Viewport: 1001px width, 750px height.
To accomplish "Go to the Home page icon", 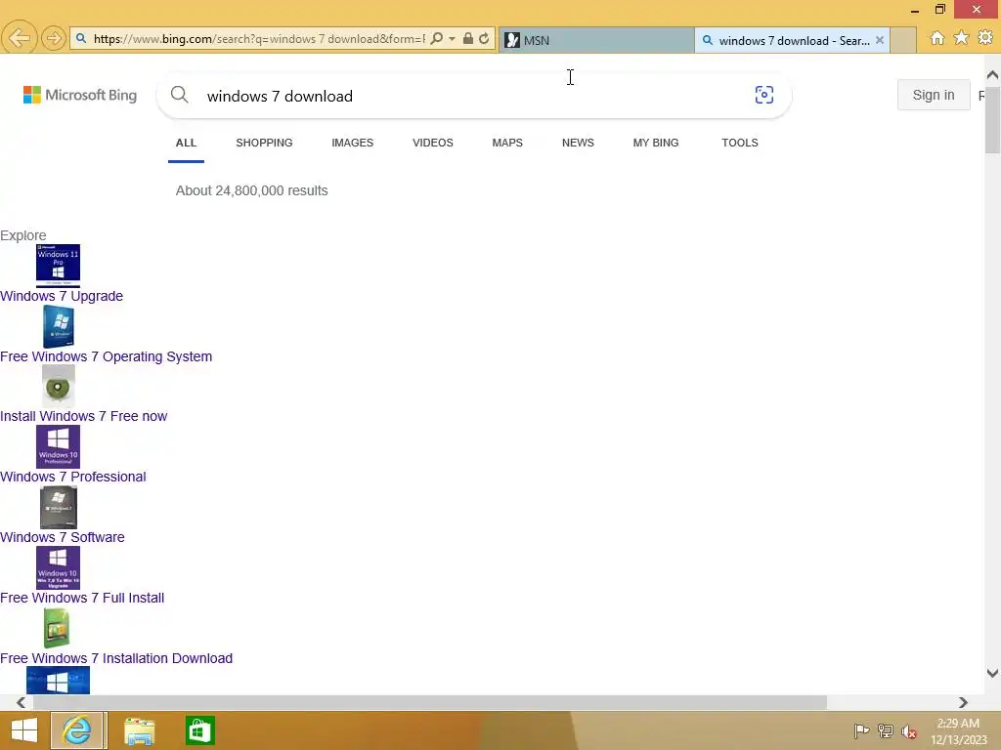I will pos(937,38).
